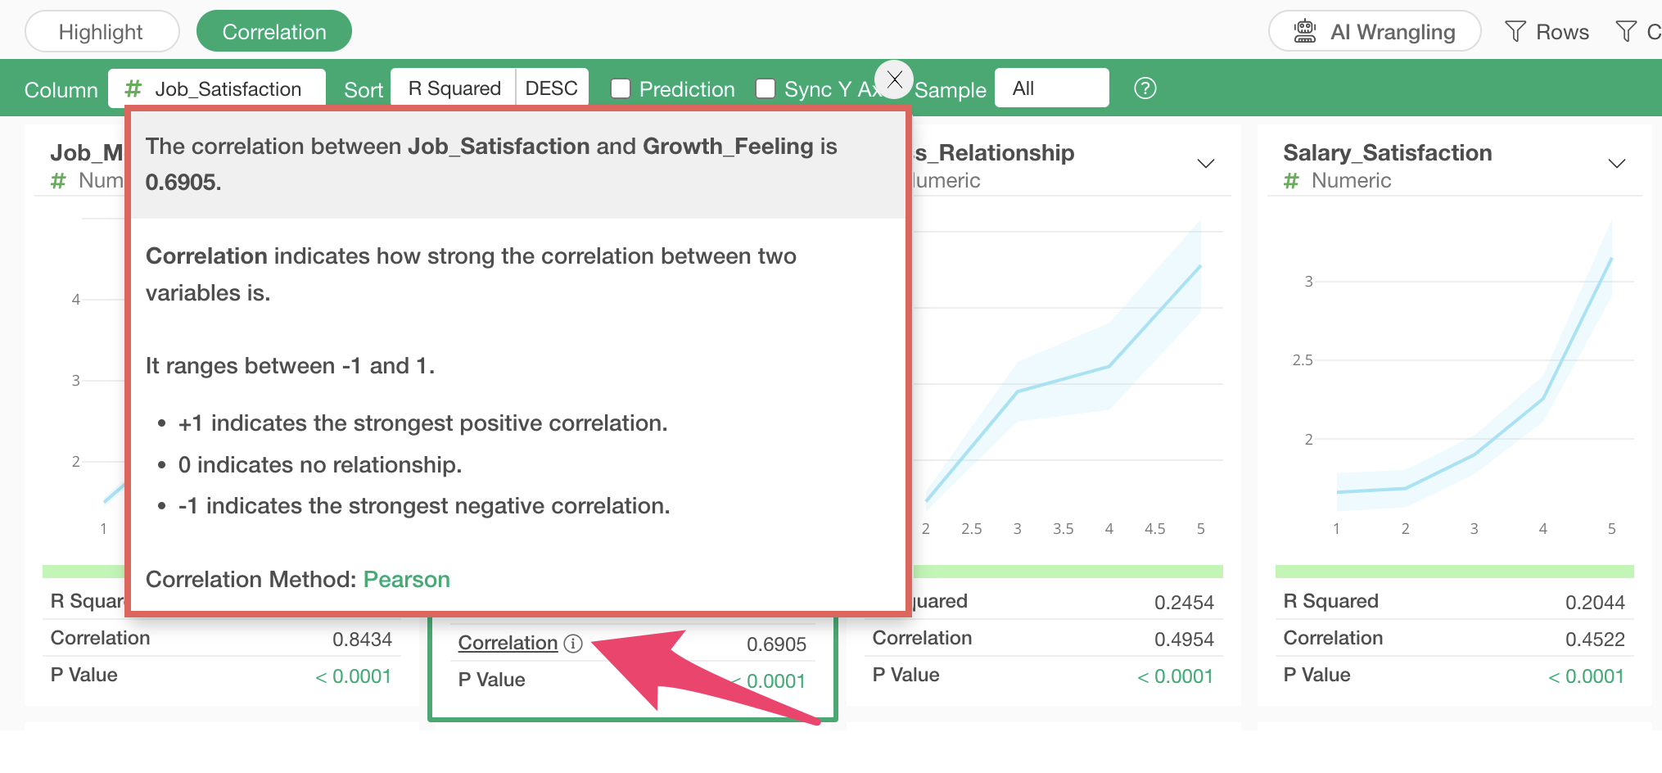
Task: Close the correlation explanation popup
Action: tap(894, 80)
